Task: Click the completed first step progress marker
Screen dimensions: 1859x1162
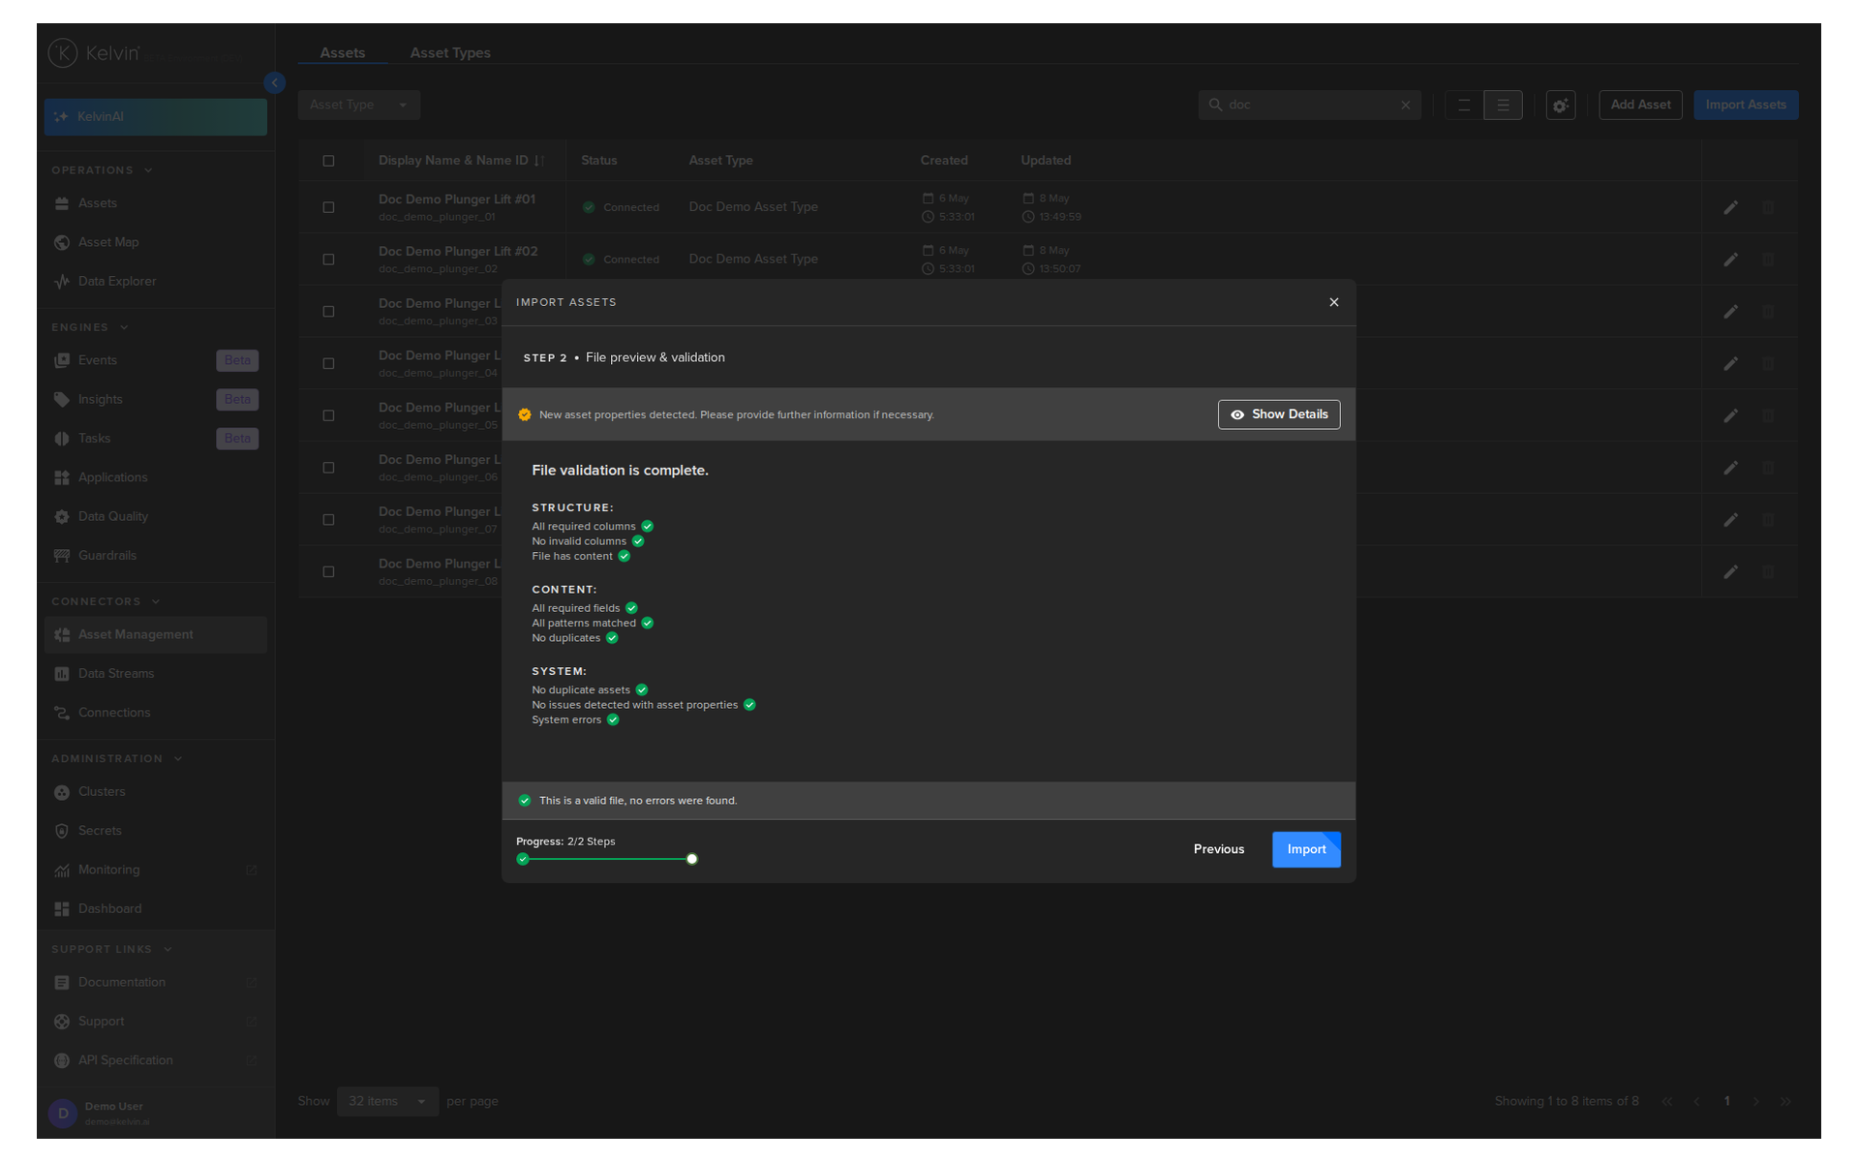Action: click(523, 859)
